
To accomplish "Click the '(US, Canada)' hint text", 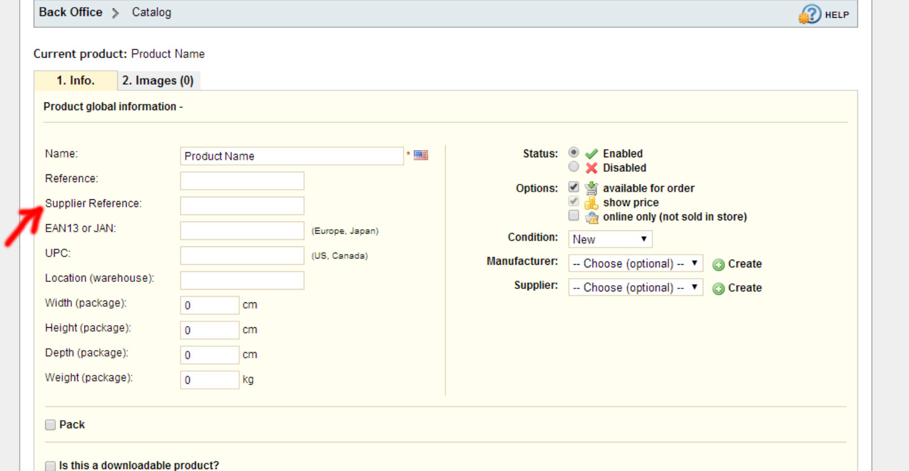I will click(x=339, y=256).
